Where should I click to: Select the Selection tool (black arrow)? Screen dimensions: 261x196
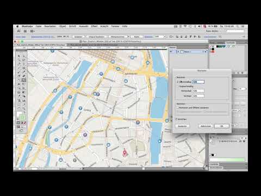pyautogui.click(x=19, y=56)
